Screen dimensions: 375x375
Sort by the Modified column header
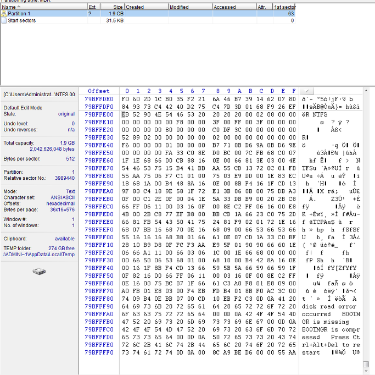click(191, 7)
